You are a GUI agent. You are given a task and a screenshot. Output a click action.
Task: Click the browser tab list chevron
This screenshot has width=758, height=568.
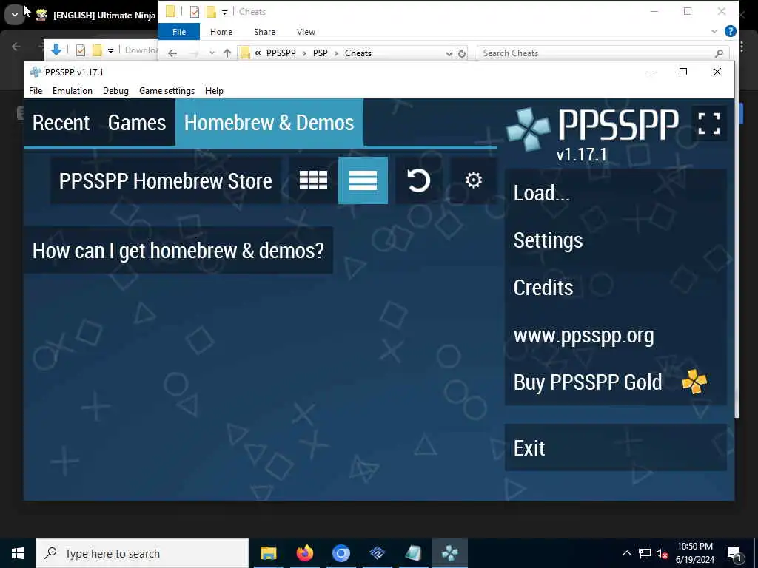coord(15,15)
